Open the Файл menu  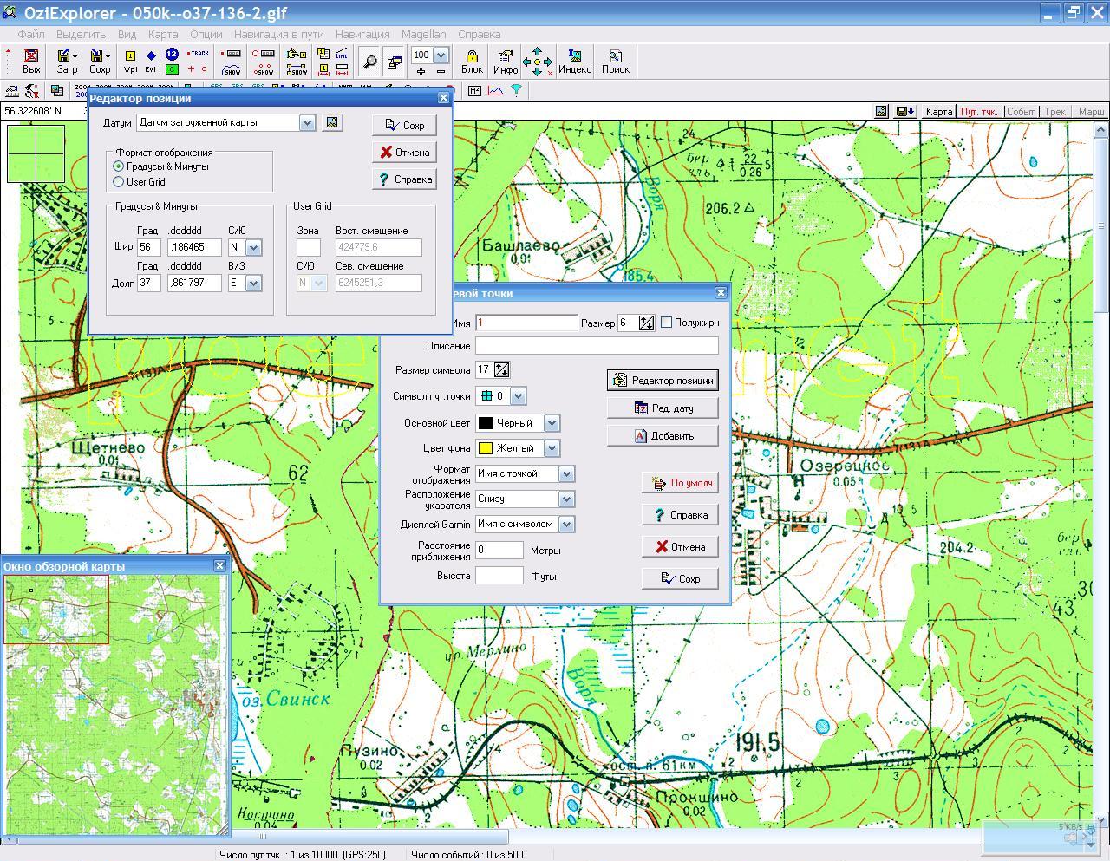pyautogui.click(x=30, y=34)
